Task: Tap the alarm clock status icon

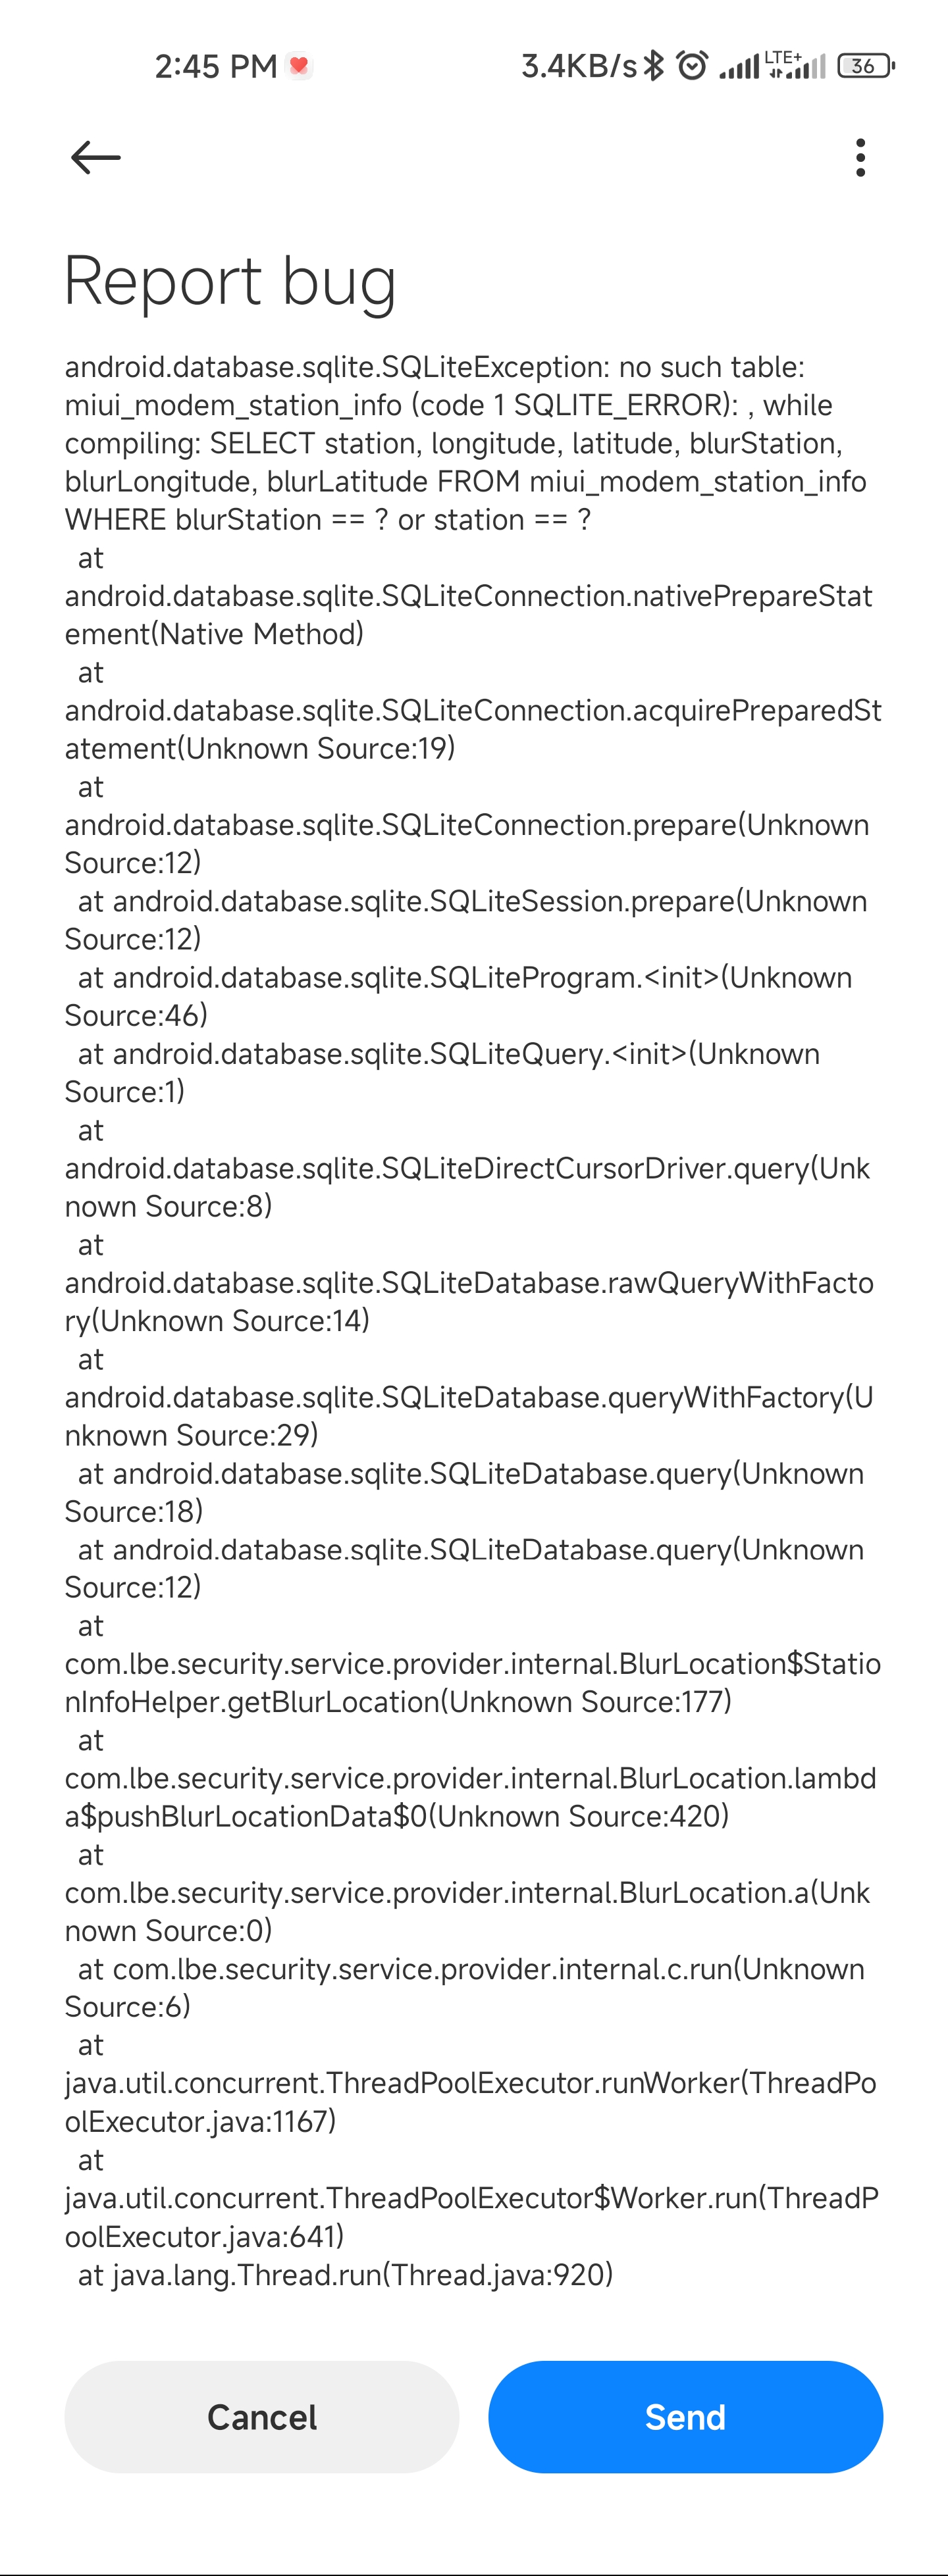Action: (x=692, y=66)
